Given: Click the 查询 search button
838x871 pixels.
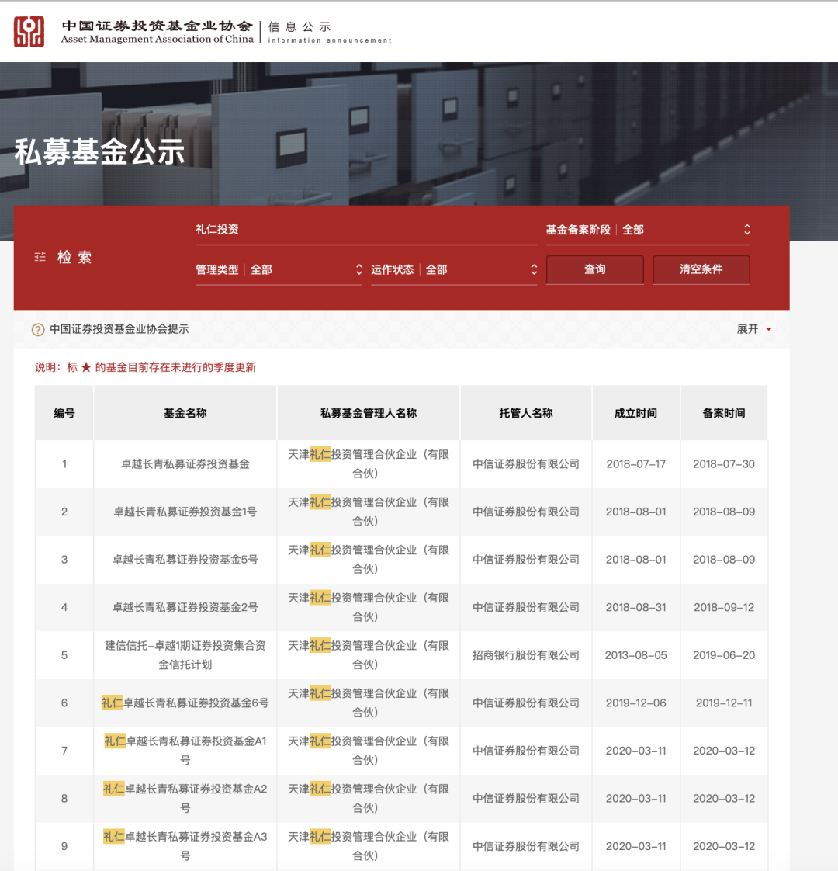Looking at the screenshot, I should click(x=595, y=269).
